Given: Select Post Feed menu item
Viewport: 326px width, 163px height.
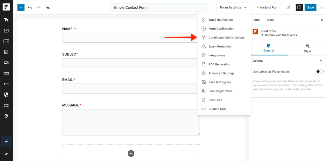Looking at the screenshot, I should [224, 100].
